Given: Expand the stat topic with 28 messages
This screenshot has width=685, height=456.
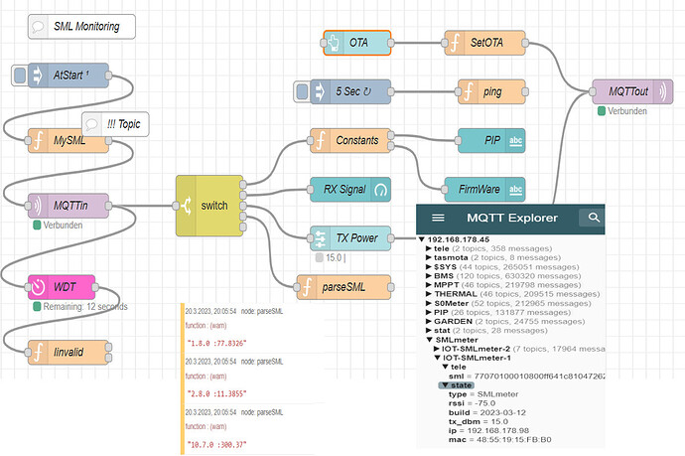Looking at the screenshot, I should [429, 331].
